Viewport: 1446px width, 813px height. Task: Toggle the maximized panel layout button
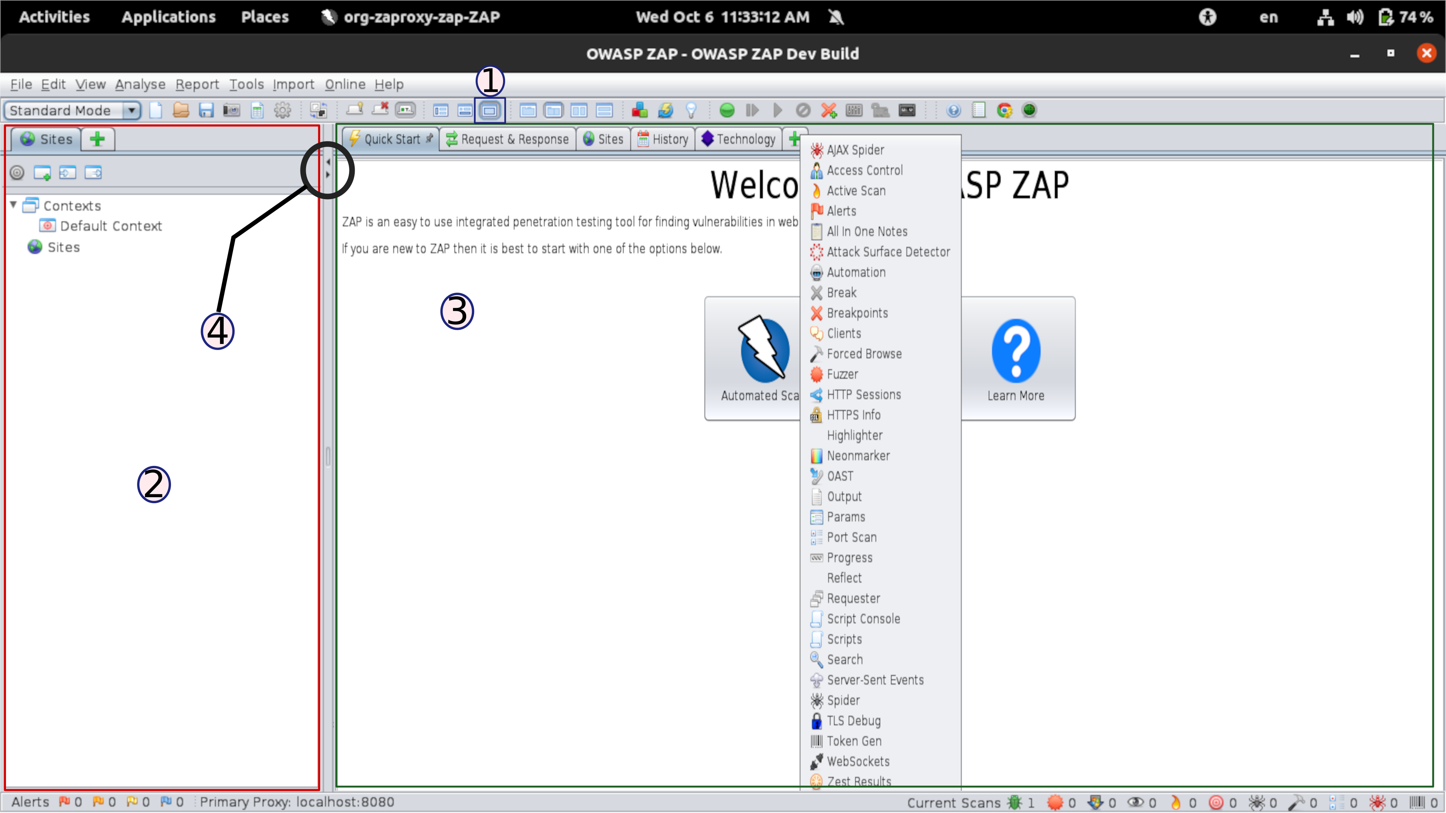click(x=490, y=111)
